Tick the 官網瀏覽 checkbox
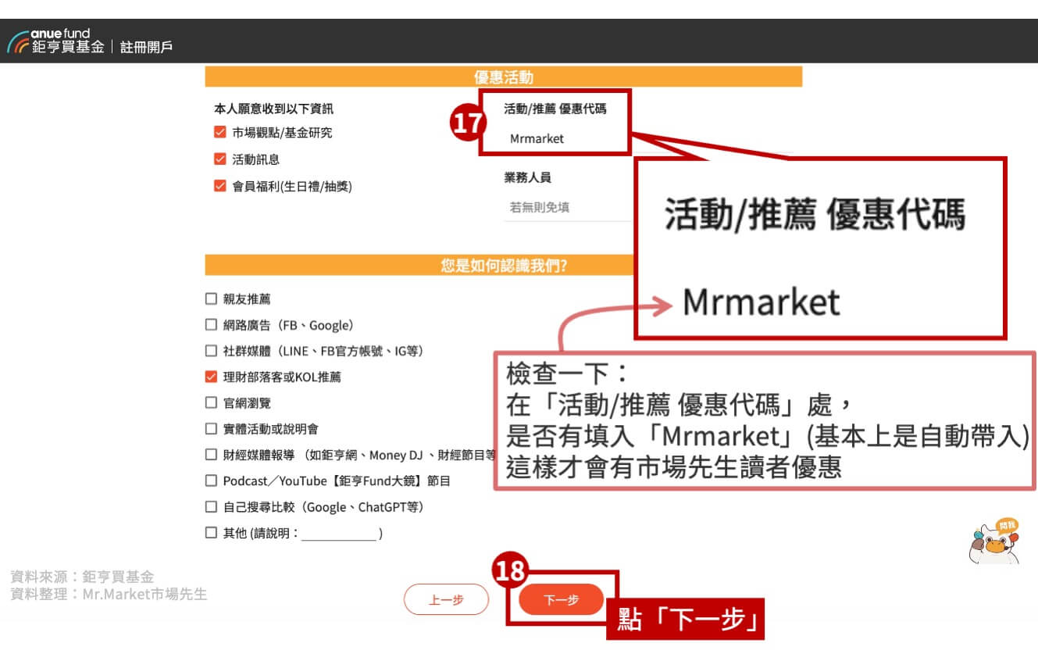Screen dimensions: 1038x654 point(211,403)
